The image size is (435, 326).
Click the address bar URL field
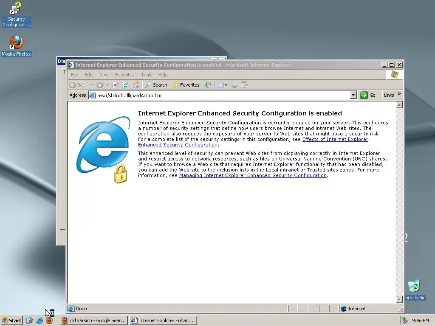pyautogui.click(x=223, y=96)
